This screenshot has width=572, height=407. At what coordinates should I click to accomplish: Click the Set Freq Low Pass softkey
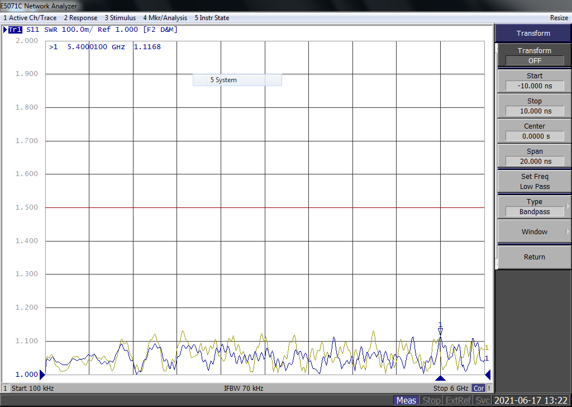[x=535, y=181]
